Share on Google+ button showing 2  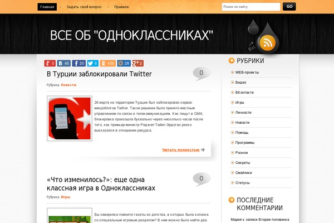pyautogui.click(x=137, y=63)
